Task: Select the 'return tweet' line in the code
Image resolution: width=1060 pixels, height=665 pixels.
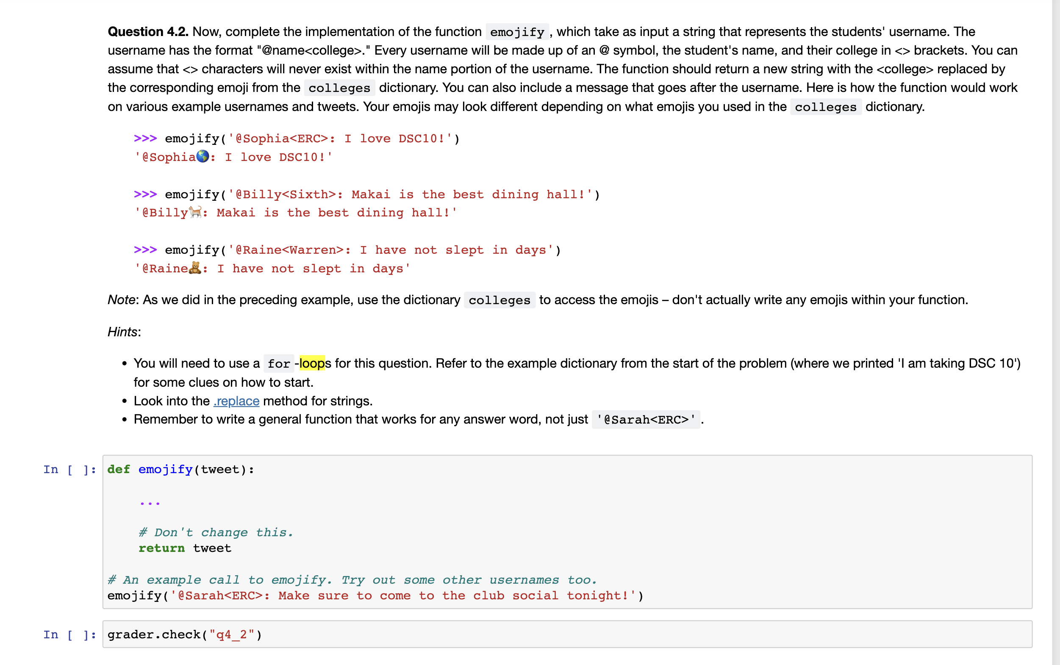Action: [x=185, y=548]
